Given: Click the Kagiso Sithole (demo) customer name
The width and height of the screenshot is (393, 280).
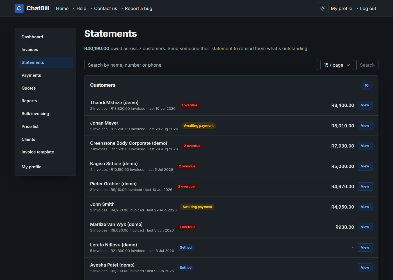Looking at the screenshot, I should [114, 164].
